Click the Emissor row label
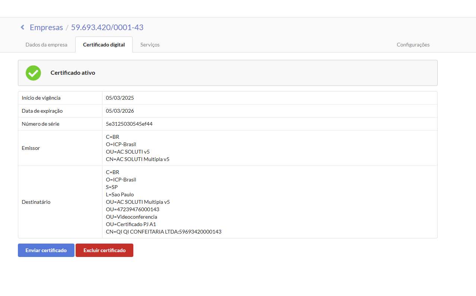The height and width of the screenshot is (296, 476). click(31, 148)
